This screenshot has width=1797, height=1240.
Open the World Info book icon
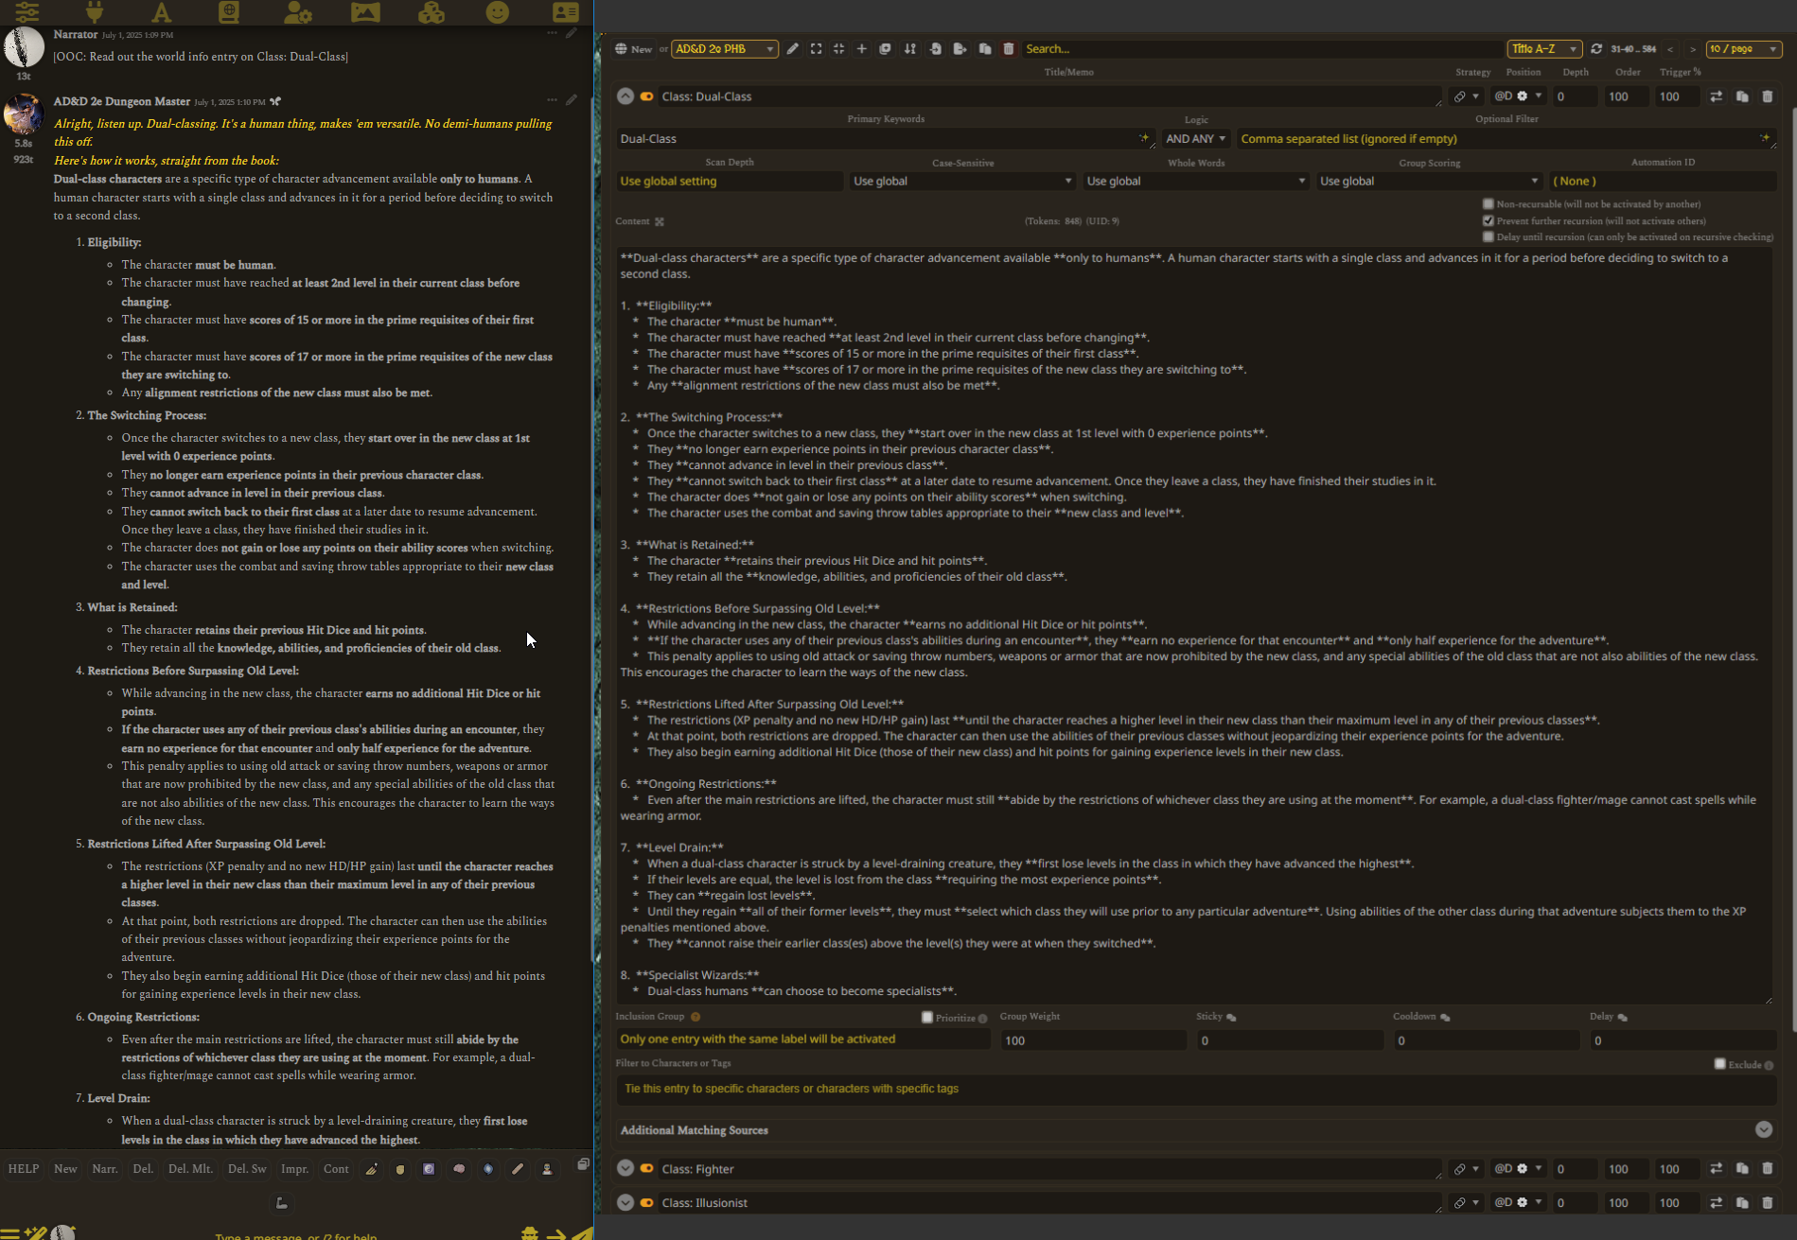click(x=229, y=12)
